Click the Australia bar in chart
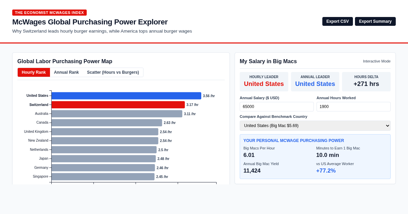Image resolution: width=408 pixels, height=214 pixels. click(117, 114)
